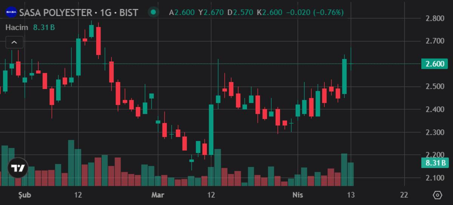Click the price change -0.020 (−0.76%) value
453x205 pixels.
point(315,12)
